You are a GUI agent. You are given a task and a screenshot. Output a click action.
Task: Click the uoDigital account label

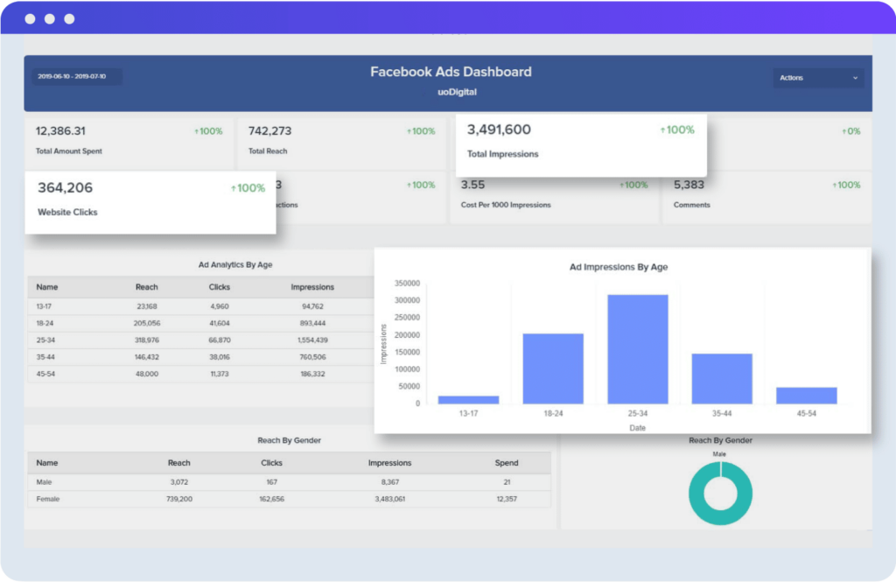tap(450, 90)
